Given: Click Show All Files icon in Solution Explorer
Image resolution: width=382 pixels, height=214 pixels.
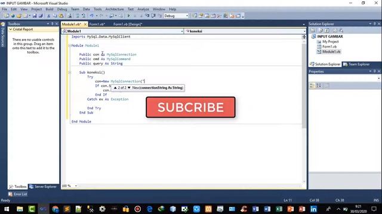Looking at the screenshot, I should (321, 30).
